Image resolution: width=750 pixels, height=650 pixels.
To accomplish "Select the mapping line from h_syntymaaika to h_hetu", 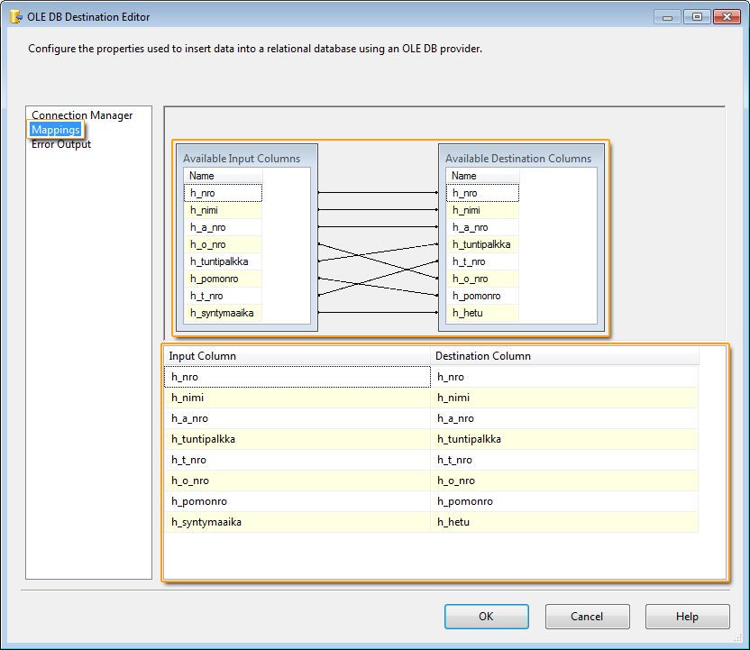I will (x=378, y=312).
